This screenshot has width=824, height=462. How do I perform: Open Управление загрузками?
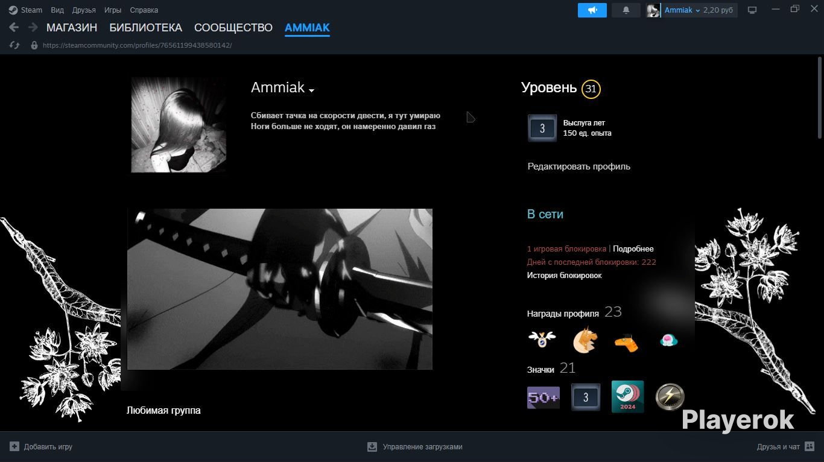(x=423, y=447)
